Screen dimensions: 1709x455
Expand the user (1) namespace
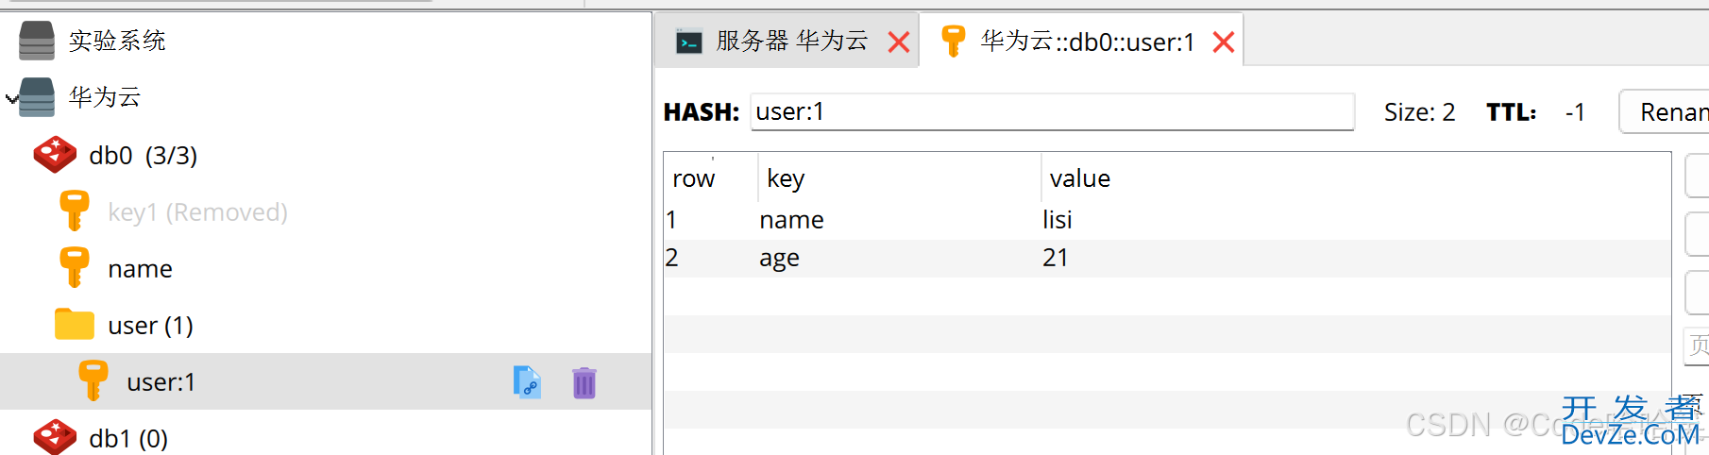(150, 326)
